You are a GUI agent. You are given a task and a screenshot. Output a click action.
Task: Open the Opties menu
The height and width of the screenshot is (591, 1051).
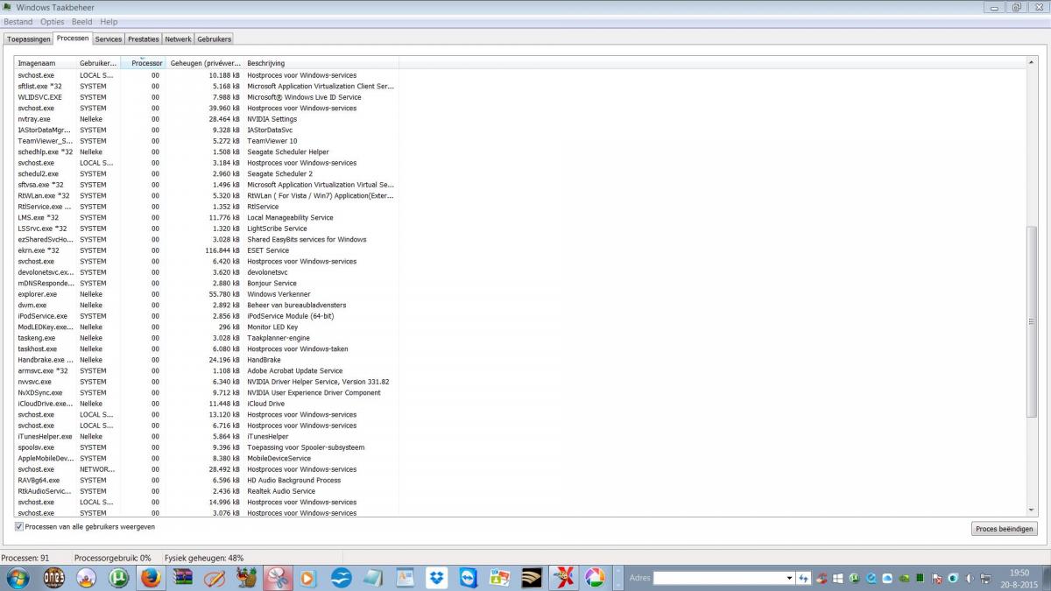coord(53,22)
